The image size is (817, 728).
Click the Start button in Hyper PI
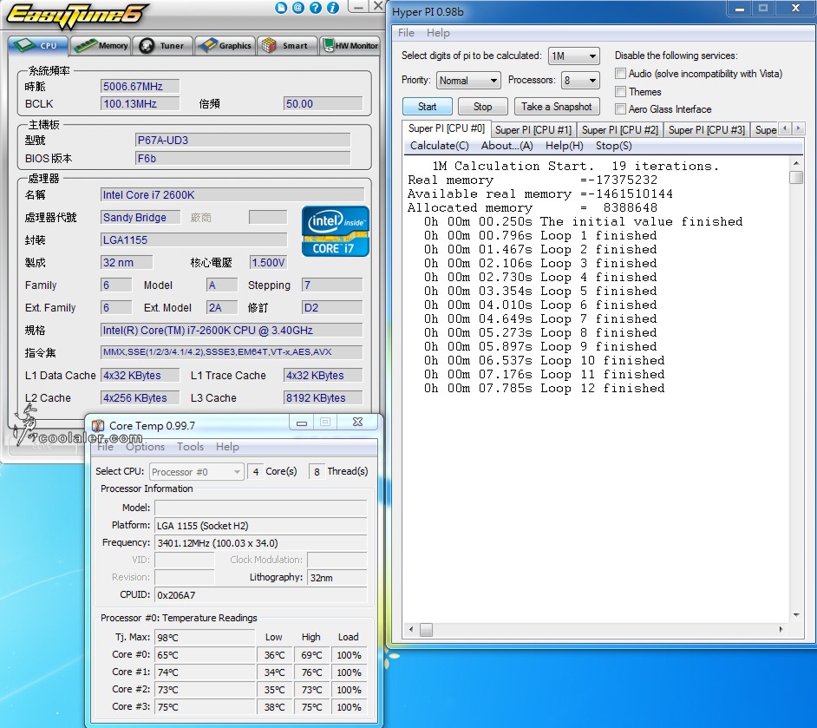click(428, 107)
